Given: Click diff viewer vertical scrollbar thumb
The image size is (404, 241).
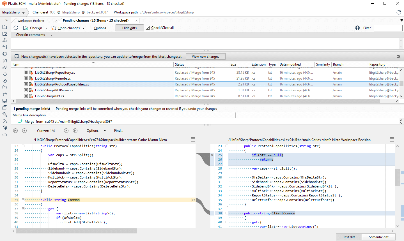Looking at the screenshot, I should pos(398,178).
